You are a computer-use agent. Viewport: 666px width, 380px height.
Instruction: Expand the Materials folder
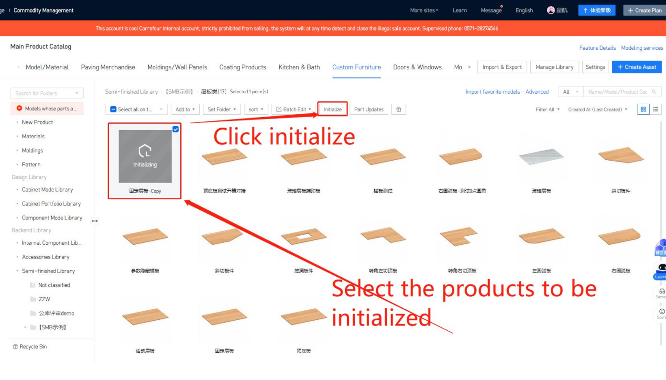click(x=18, y=136)
